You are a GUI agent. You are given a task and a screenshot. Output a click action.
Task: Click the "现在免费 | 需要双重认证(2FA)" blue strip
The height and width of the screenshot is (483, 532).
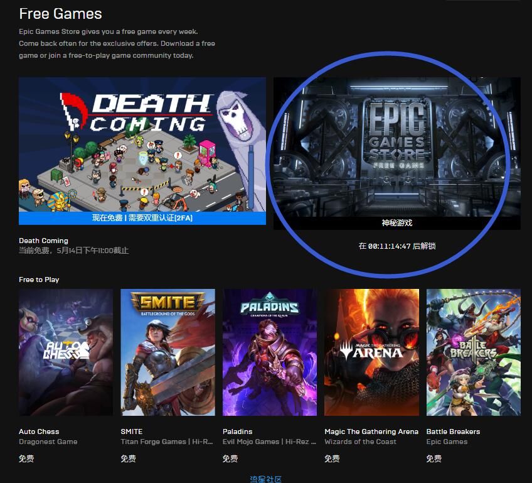142,218
